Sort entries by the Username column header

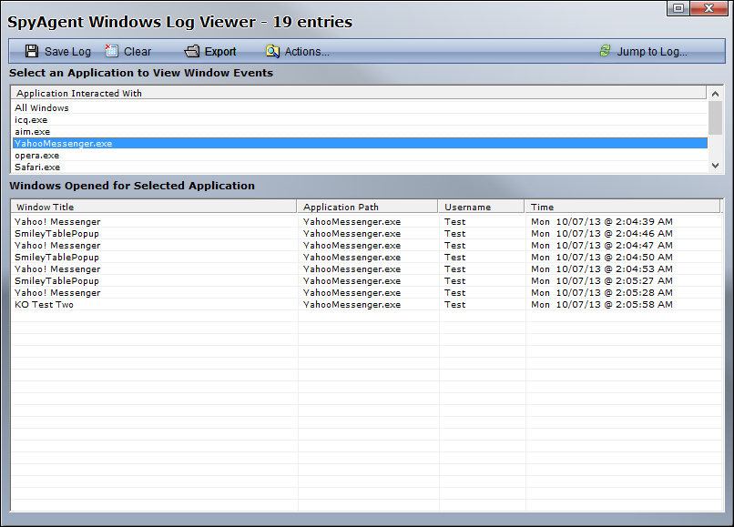point(467,208)
